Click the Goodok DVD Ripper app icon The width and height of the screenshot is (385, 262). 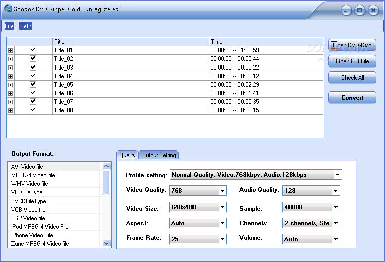8,9
